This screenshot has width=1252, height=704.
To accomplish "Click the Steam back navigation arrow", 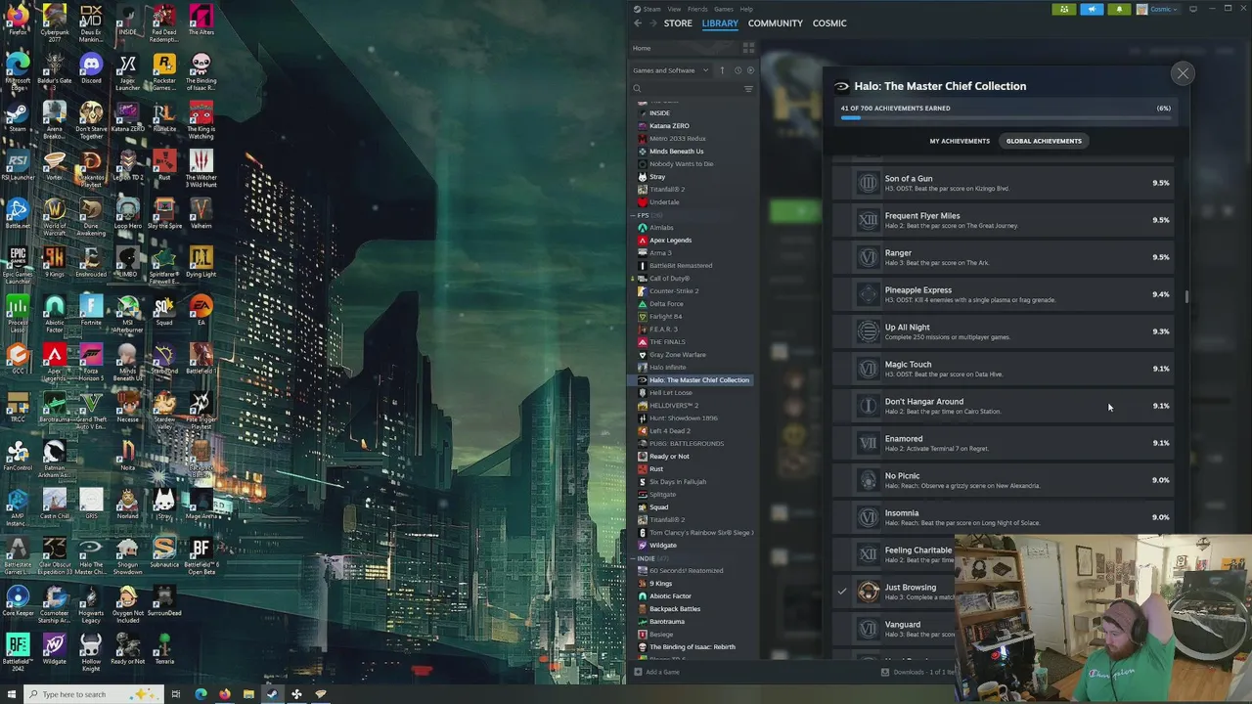I will coord(638,23).
